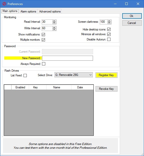Screen dimensions: 144x156
Task: Click the Cancel button
Action: pos(132,23)
